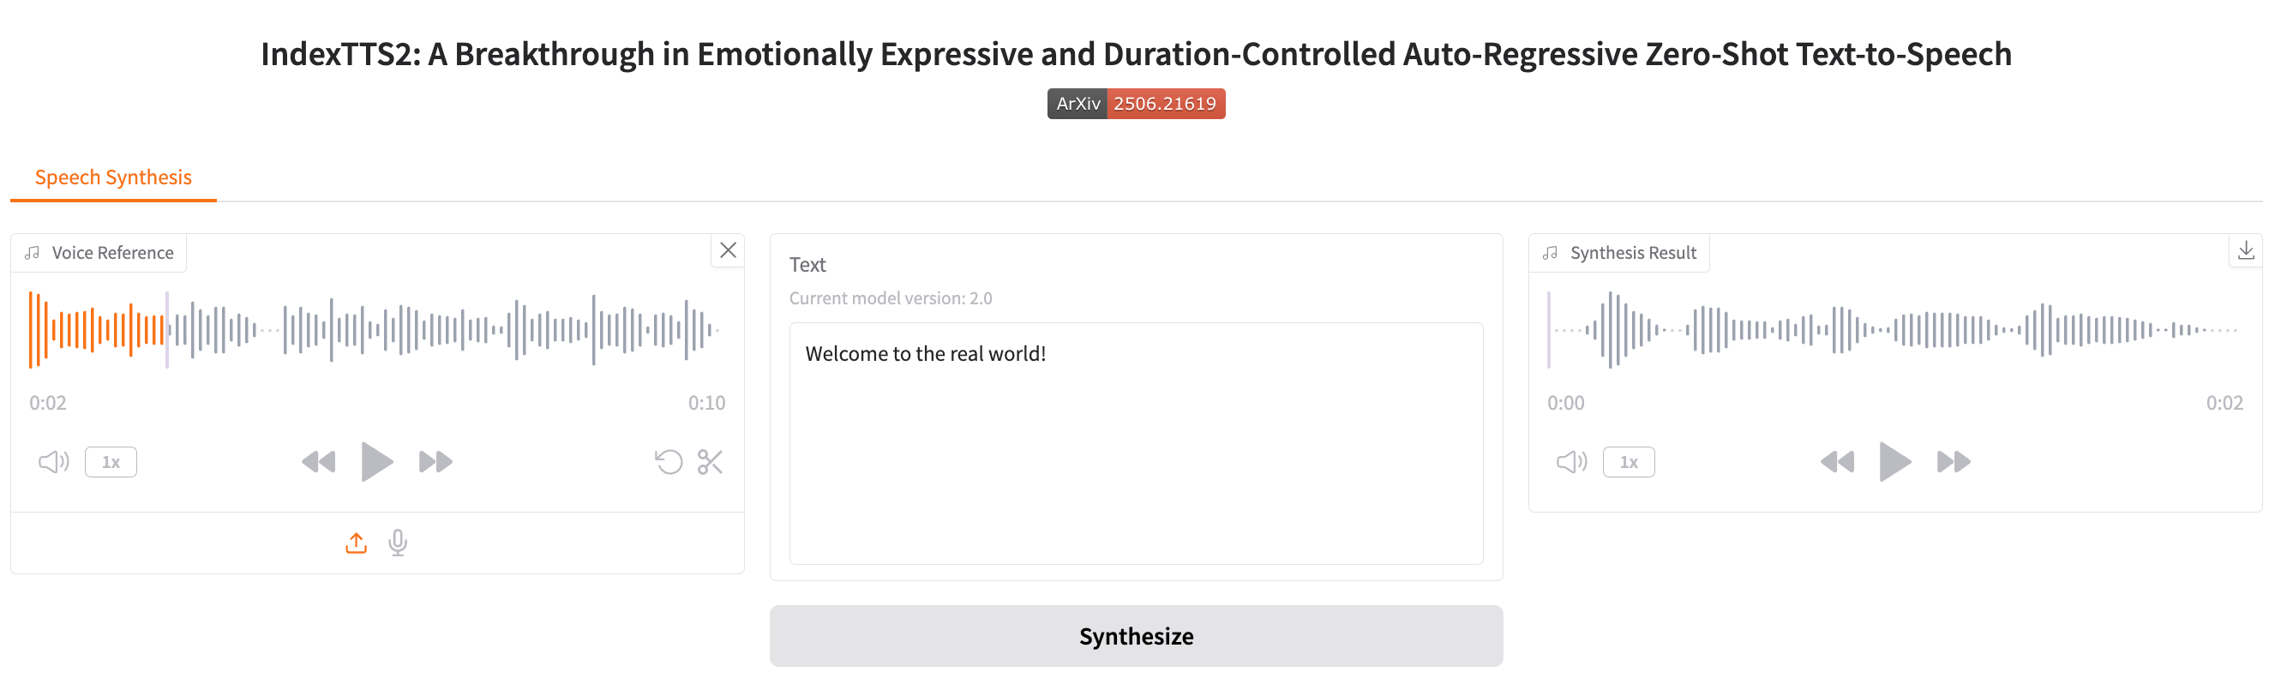2275x684 pixels.
Task: Mute the Synthesis Result volume
Action: (x=1572, y=462)
